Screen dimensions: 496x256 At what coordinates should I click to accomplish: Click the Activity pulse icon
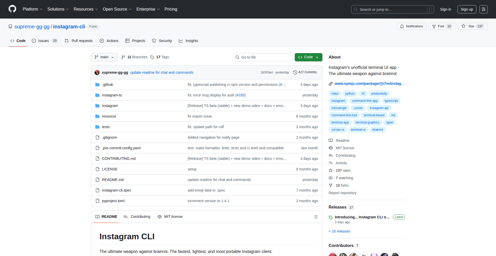[x=331, y=163]
